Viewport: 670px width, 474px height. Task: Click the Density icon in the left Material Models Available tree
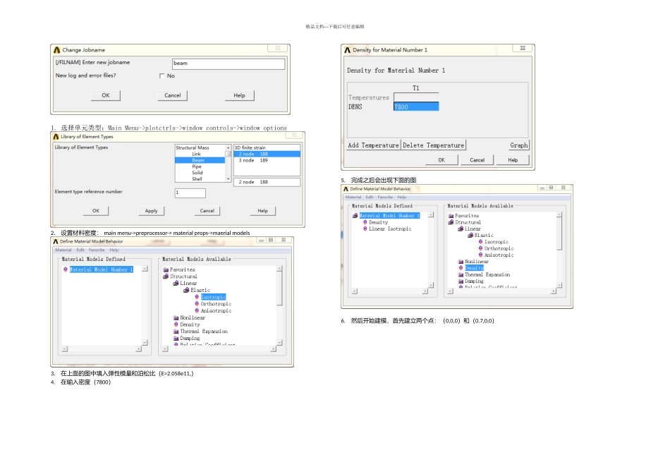click(176, 324)
